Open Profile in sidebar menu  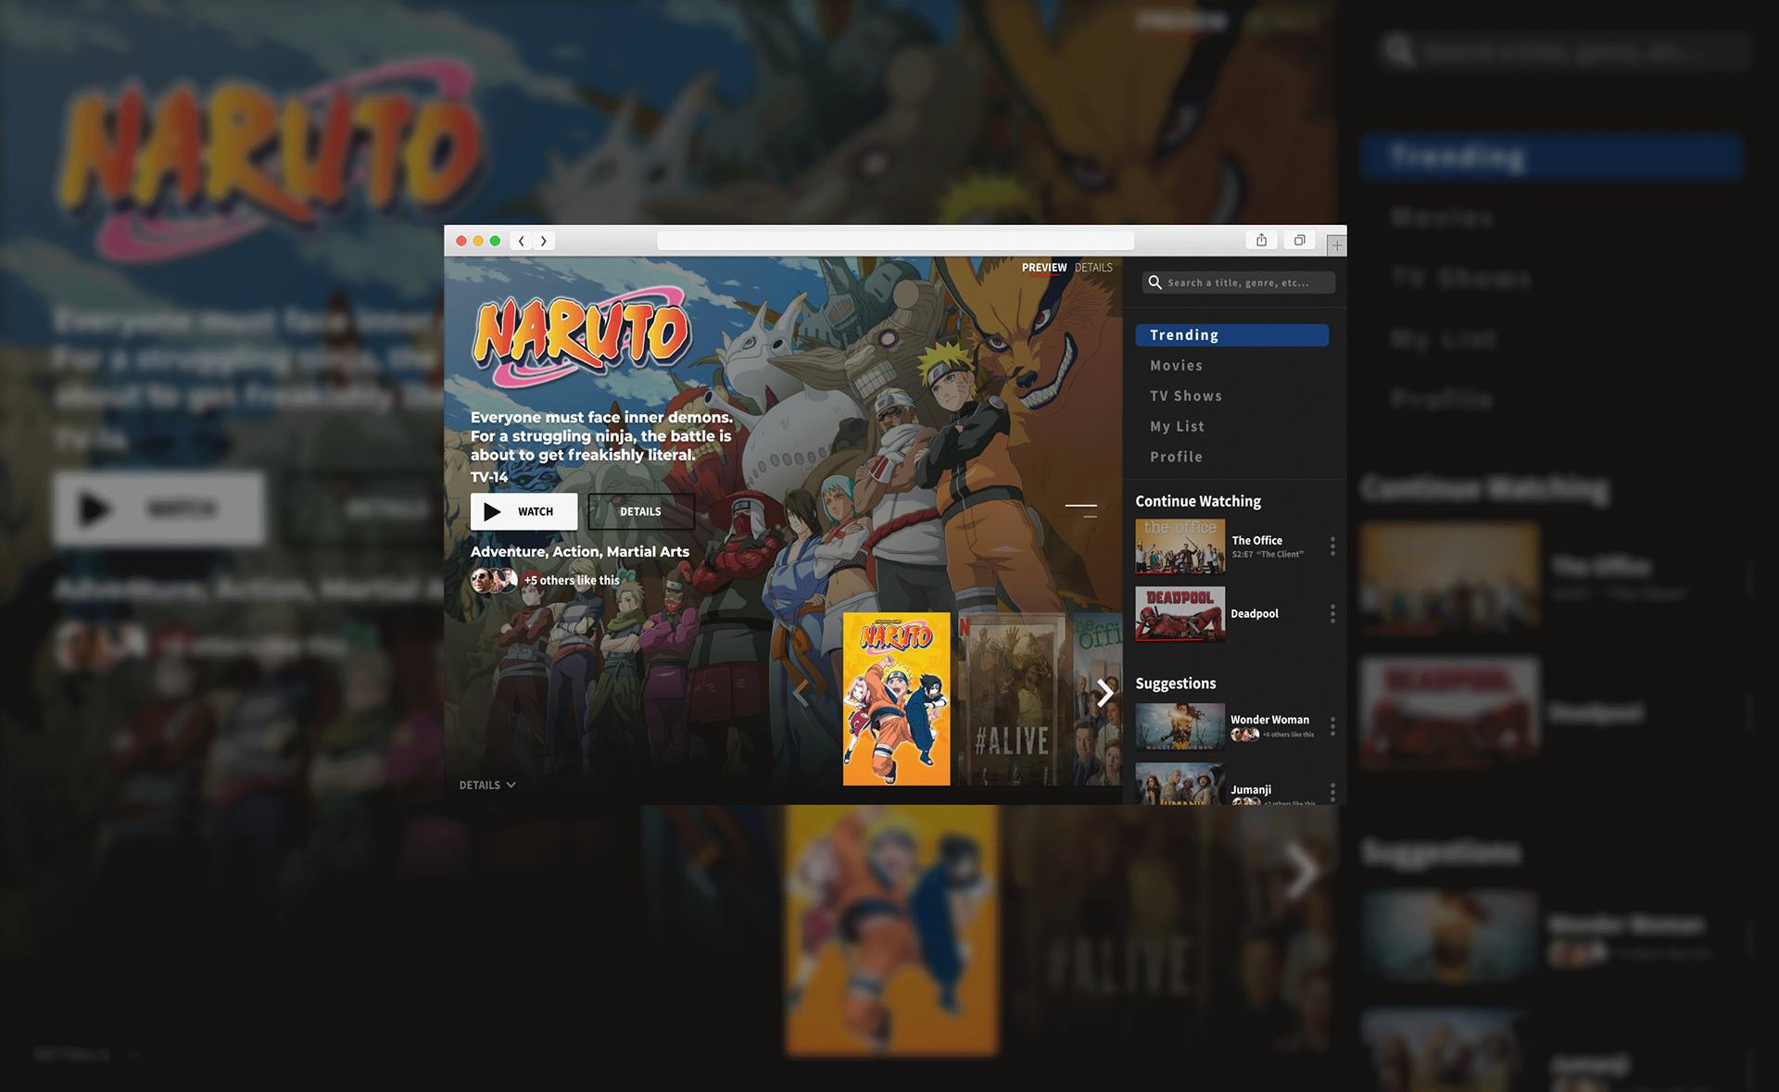point(1177,458)
